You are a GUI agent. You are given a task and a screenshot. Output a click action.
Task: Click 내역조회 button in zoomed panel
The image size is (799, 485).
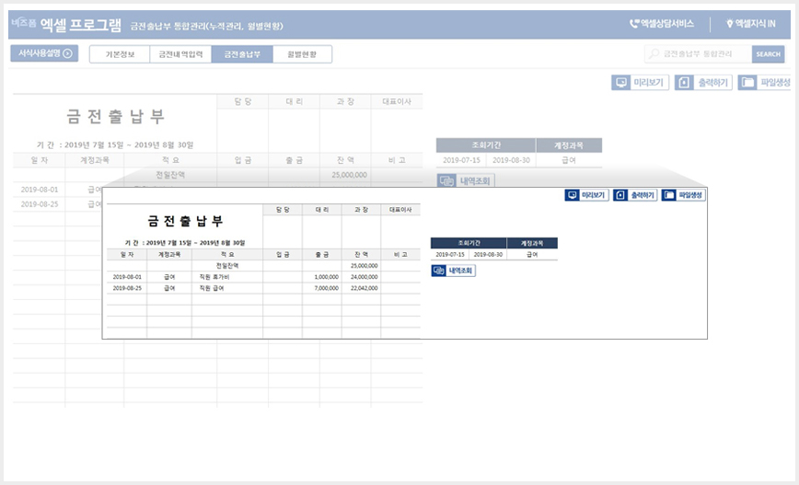coord(453,271)
